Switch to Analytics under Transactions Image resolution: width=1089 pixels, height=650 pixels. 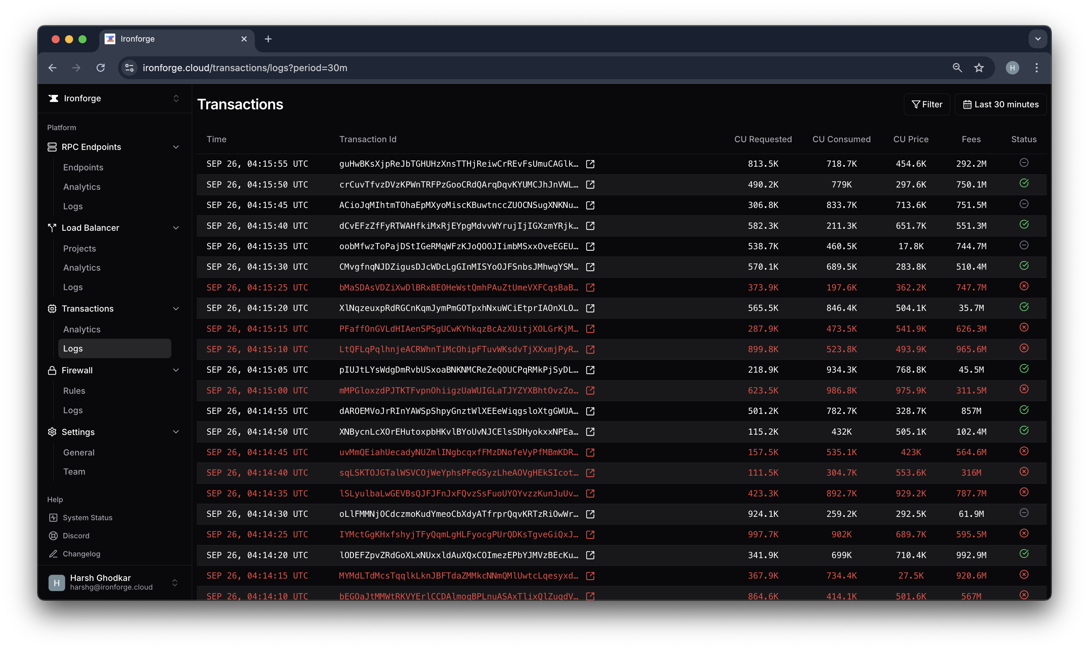pyautogui.click(x=82, y=329)
